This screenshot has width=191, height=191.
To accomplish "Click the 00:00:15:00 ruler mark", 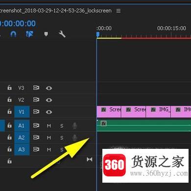I will coord(171,28).
